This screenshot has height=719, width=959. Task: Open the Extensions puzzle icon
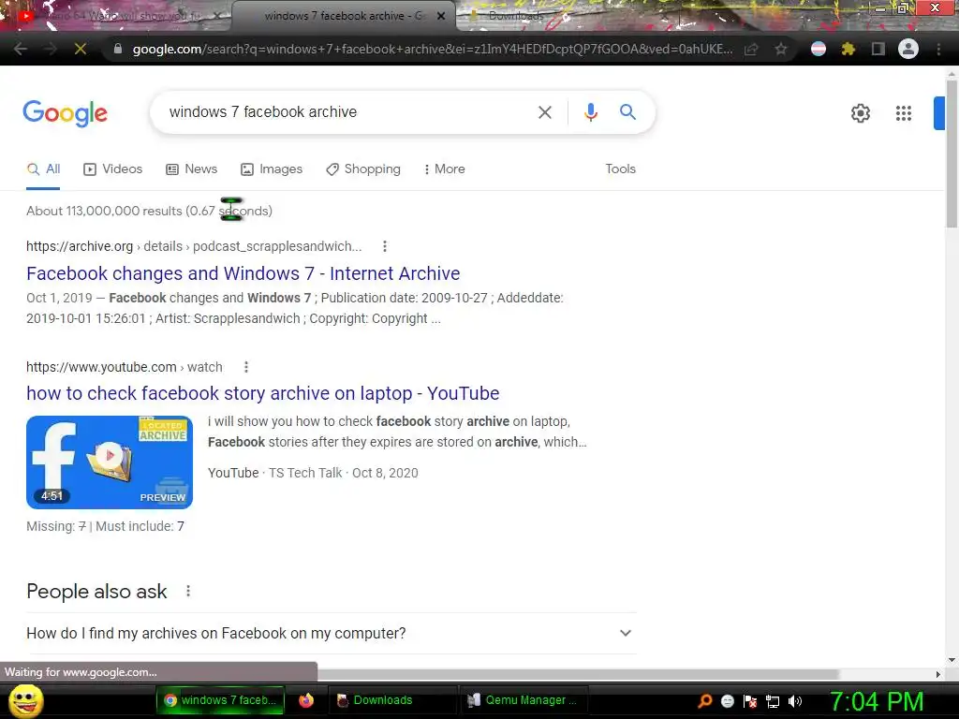[x=848, y=49]
